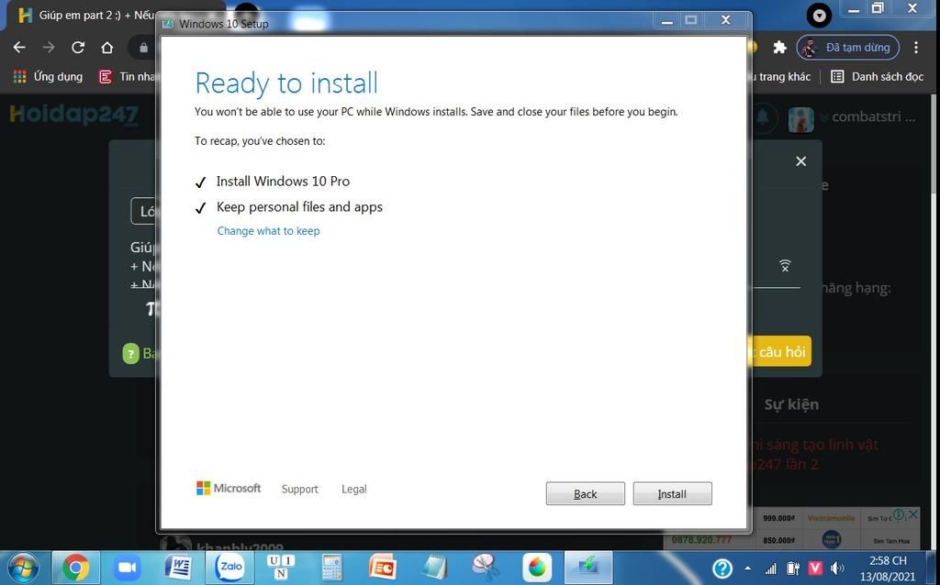Open Zoom from the taskbar
This screenshot has height=585, width=940.
tap(127, 568)
